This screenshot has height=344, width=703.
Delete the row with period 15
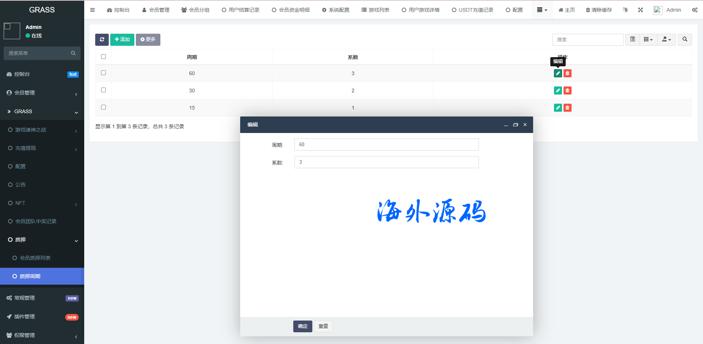pyautogui.click(x=567, y=108)
